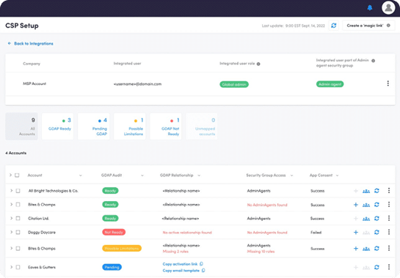Click the plus icon for Doggy Daycare
The image size is (400, 278).
click(356, 232)
